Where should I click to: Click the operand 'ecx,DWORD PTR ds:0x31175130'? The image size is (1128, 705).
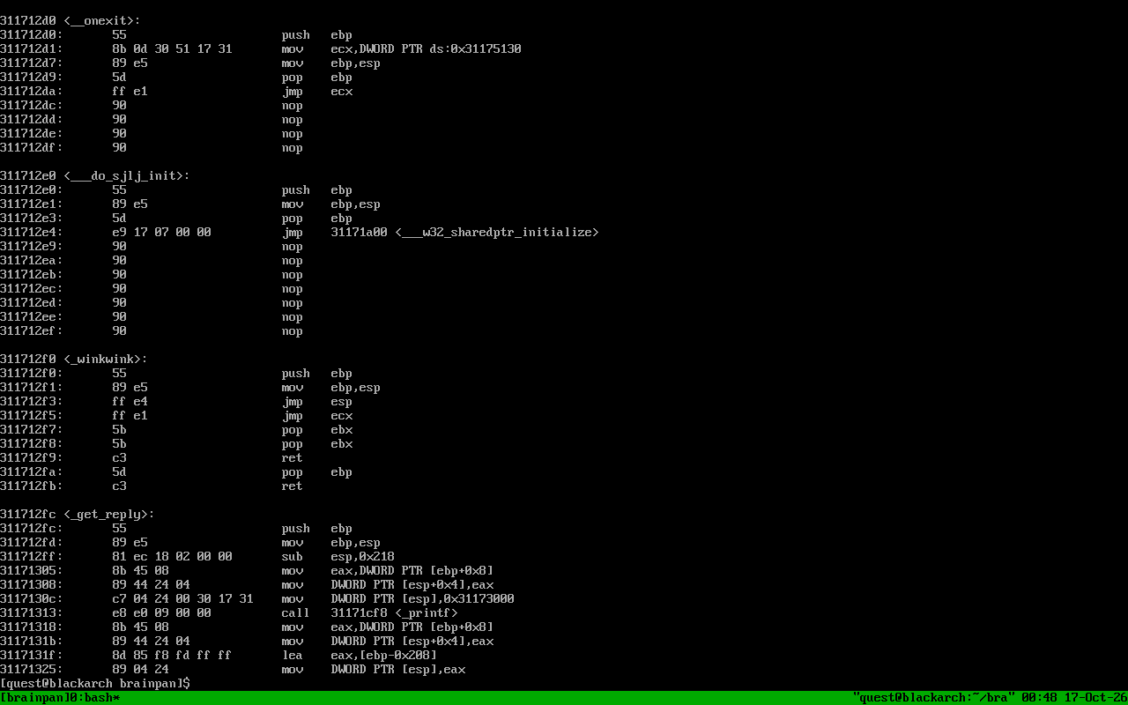[x=427, y=49]
